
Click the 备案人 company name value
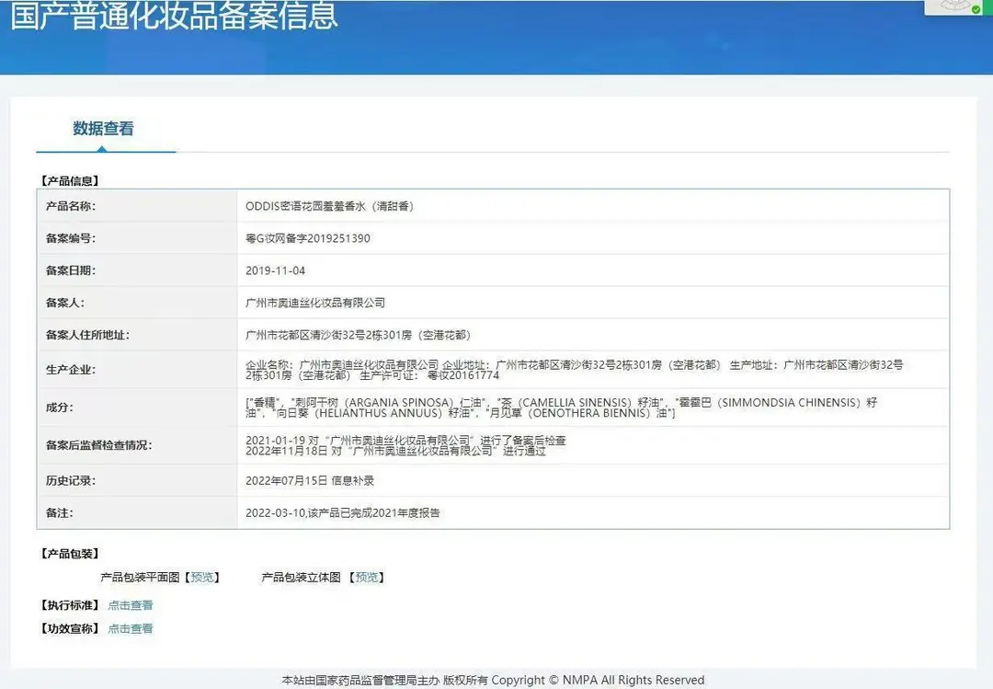click(315, 303)
